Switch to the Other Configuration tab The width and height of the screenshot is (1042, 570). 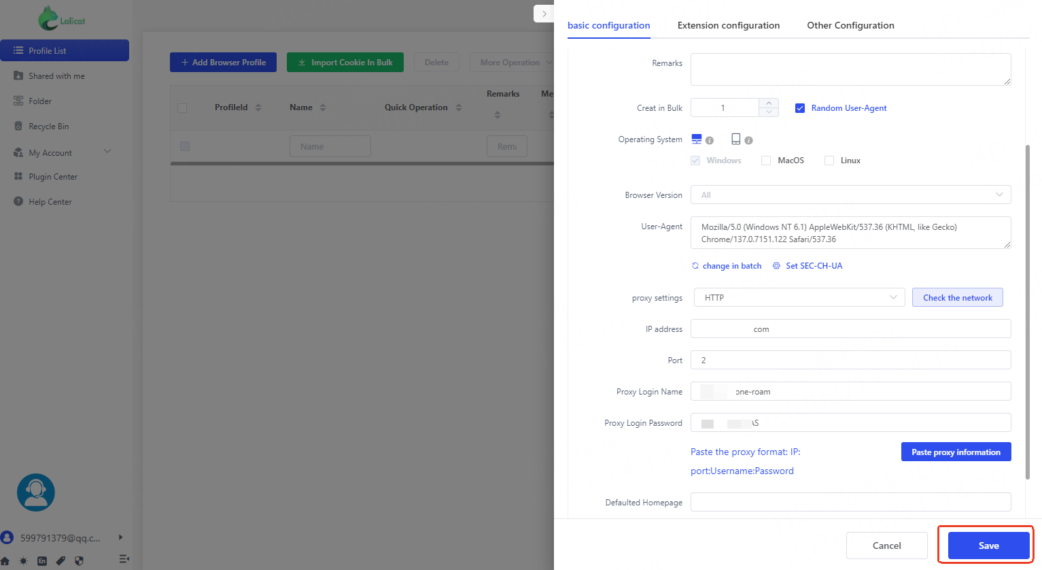tap(850, 25)
